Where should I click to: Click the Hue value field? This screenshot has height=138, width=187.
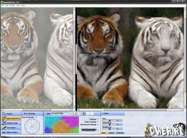(x=120, y=121)
